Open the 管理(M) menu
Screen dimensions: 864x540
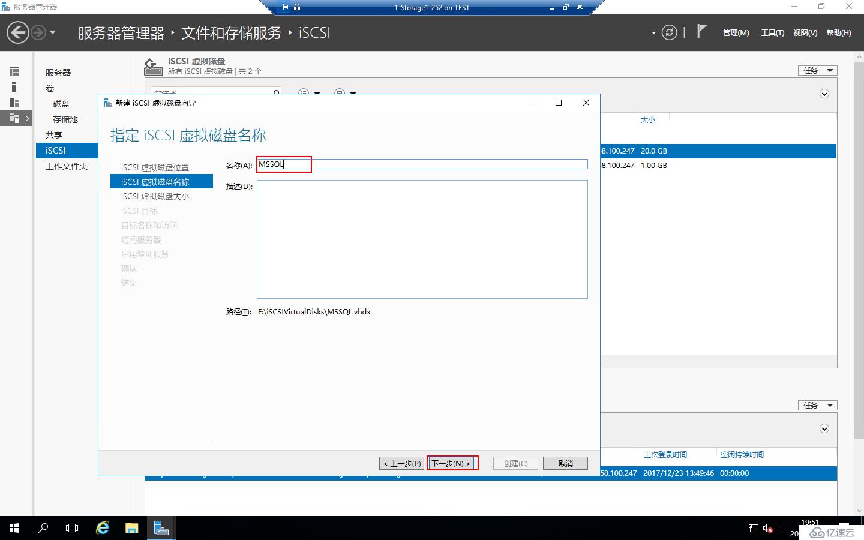pos(736,33)
